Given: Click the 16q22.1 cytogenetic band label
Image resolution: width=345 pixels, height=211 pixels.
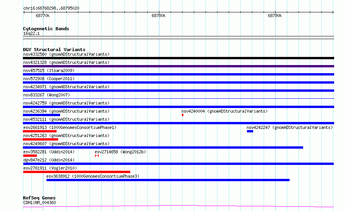Looking at the screenshot, I should [31, 33].
